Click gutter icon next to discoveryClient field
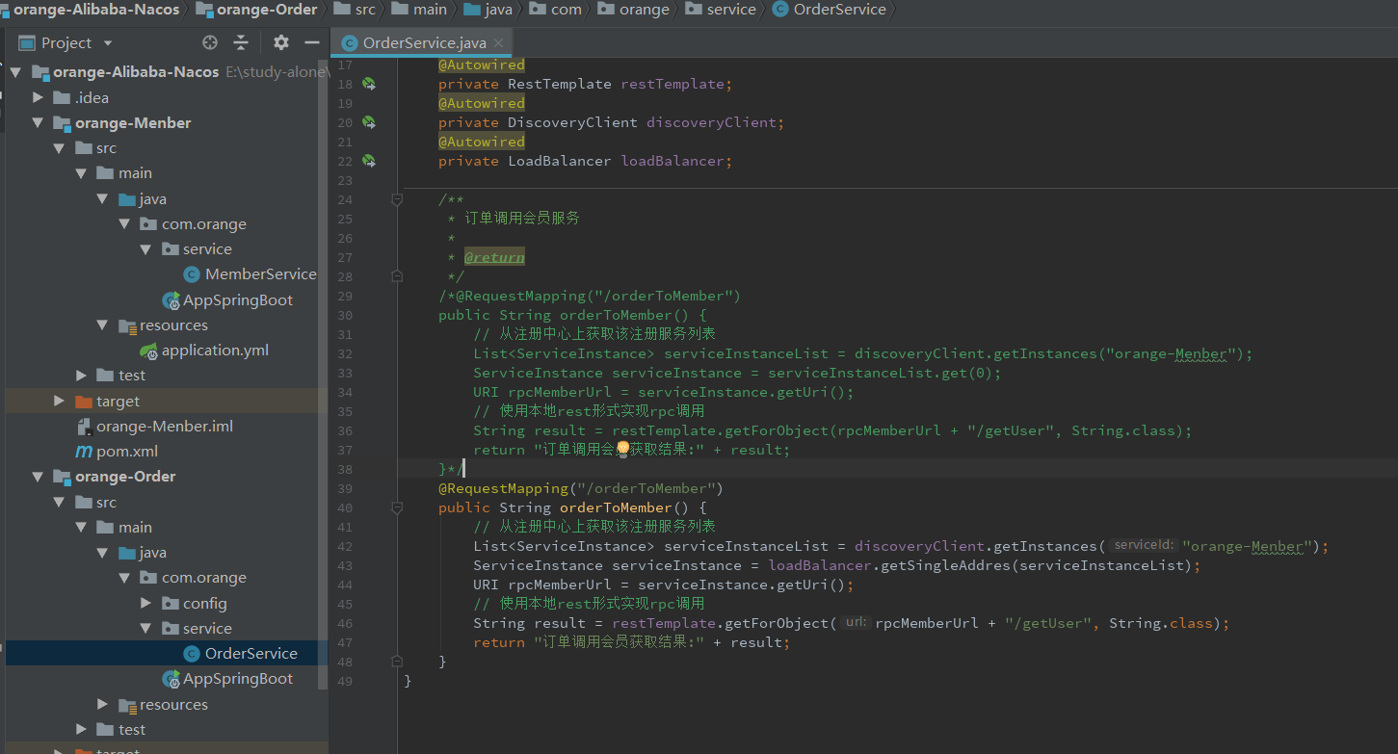 click(368, 122)
